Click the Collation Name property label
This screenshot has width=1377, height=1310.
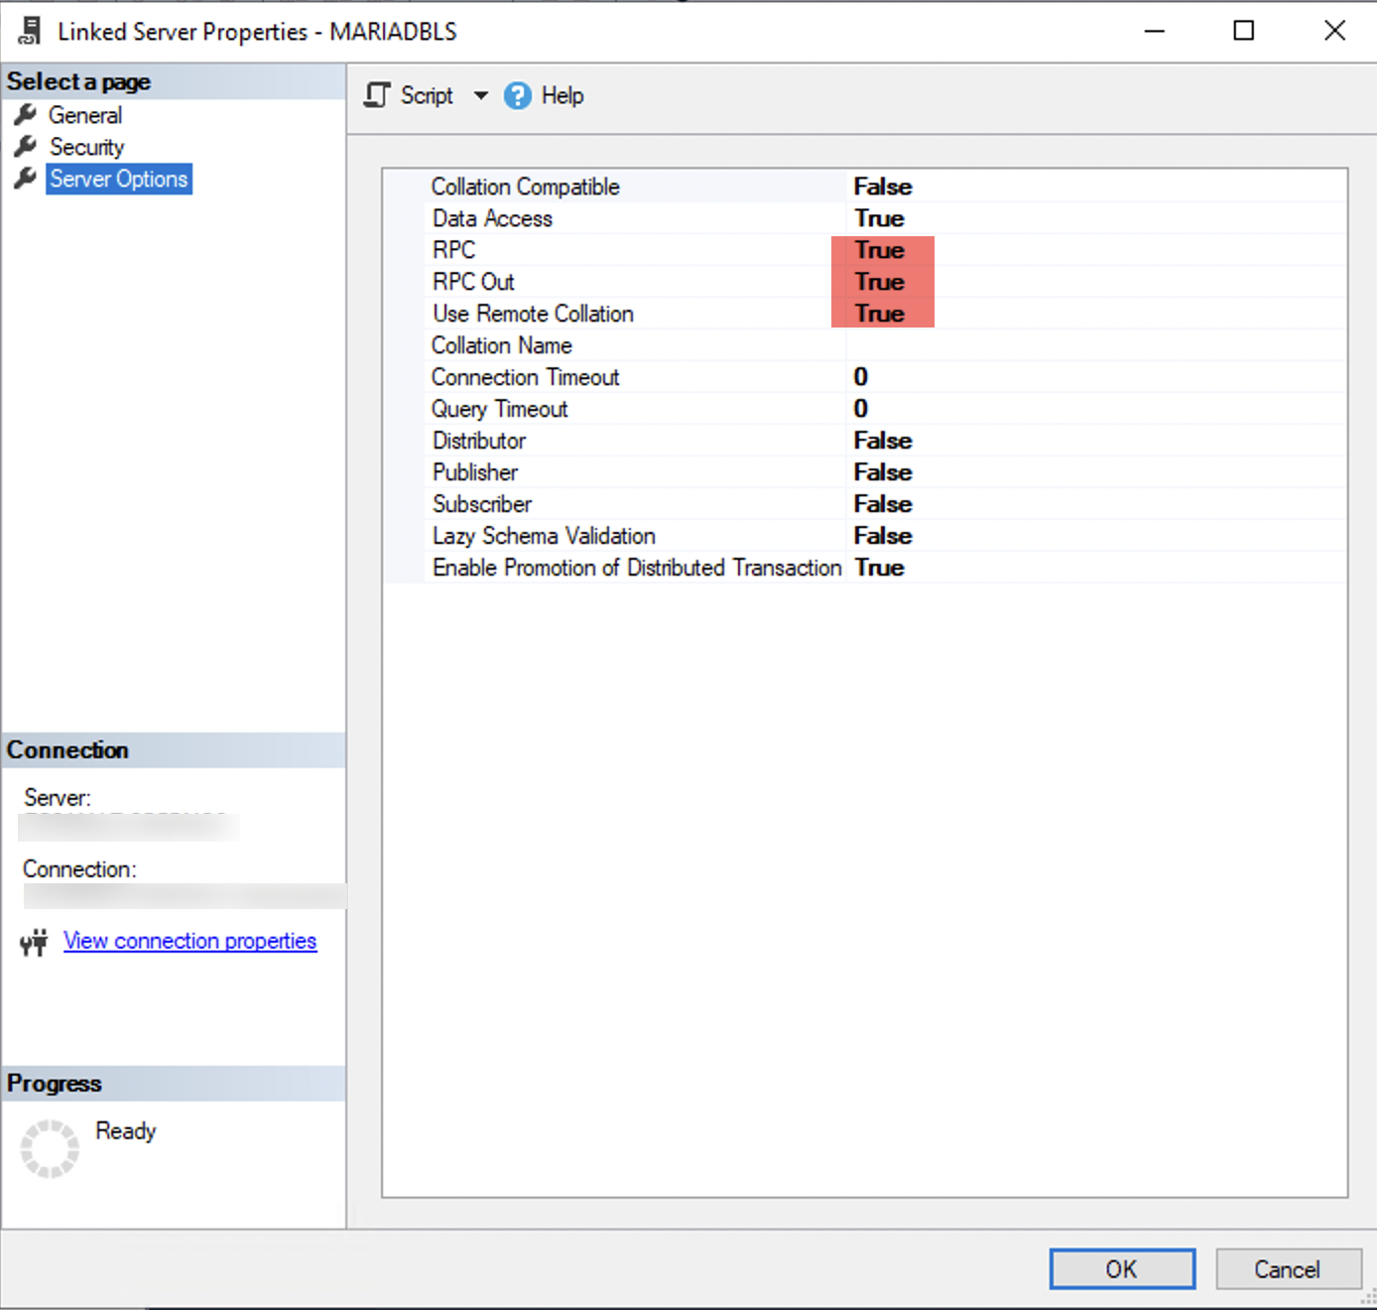tap(501, 345)
